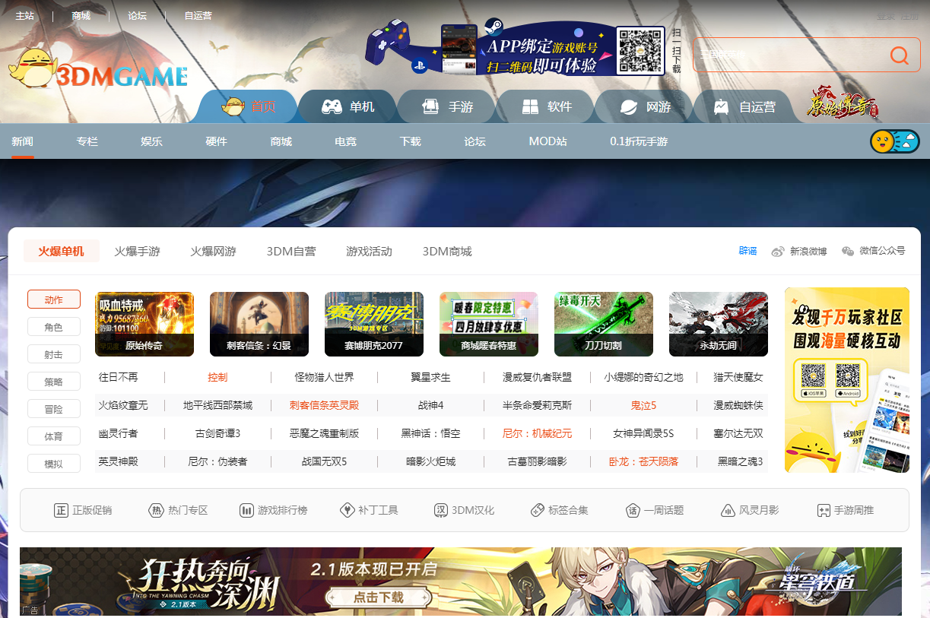The height and width of the screenshot is (618, 930).
Task: Open 电竞 in the sub-navigation bar
Action: click(346, 141)
